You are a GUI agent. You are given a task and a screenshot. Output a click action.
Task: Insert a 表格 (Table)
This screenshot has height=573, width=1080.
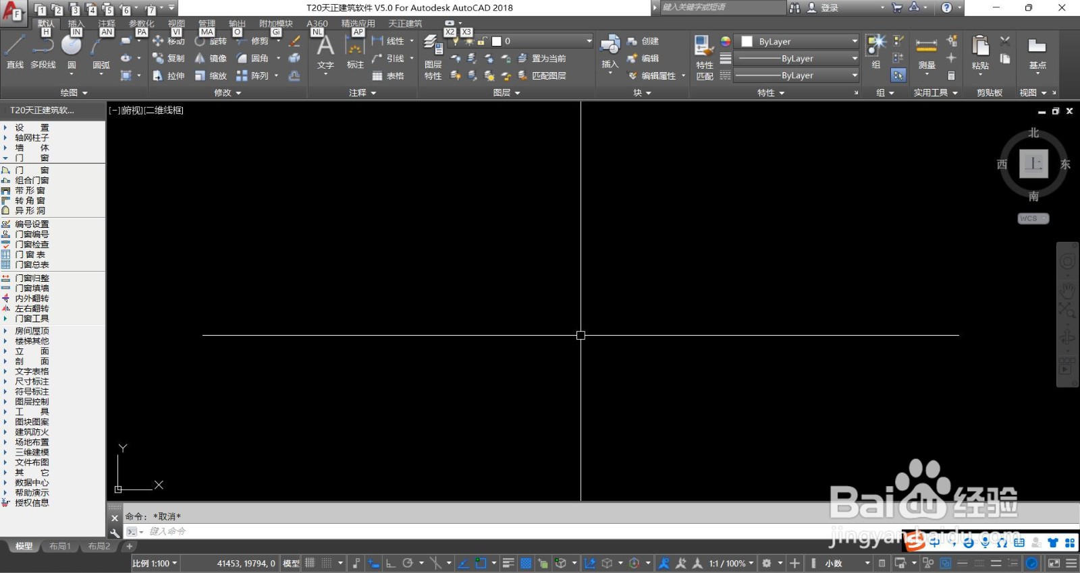click(388, 76)
